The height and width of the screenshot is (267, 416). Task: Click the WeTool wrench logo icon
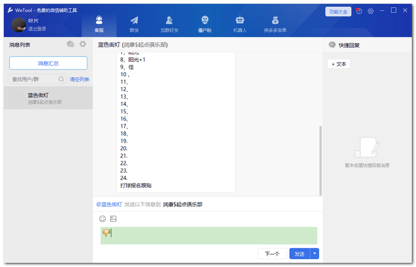(10, 10)
